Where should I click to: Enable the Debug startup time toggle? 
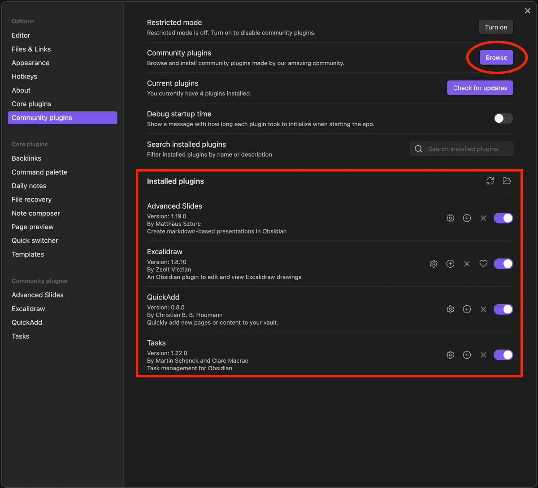tap(503, 119)
